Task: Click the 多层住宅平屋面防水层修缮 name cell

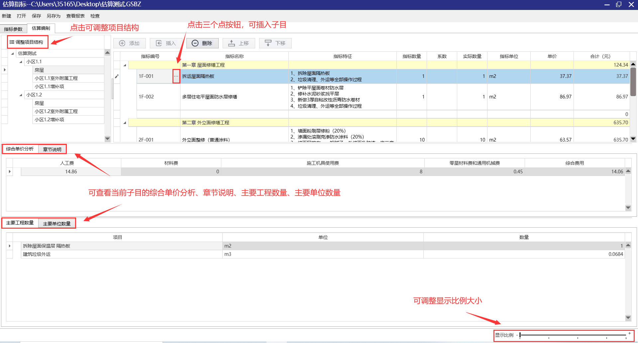Action: (234, 97)
